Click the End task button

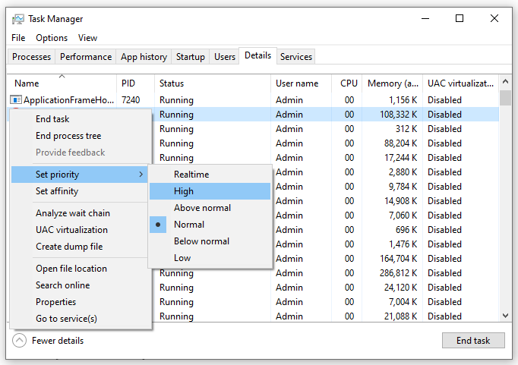(x=472, y=341)
